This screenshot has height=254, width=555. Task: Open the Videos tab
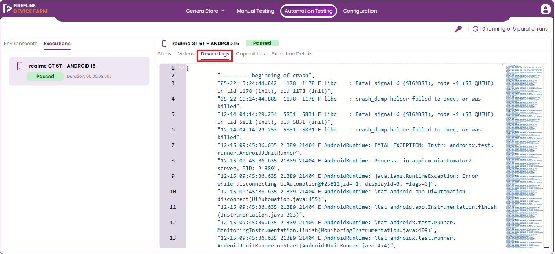pos(186,54)
